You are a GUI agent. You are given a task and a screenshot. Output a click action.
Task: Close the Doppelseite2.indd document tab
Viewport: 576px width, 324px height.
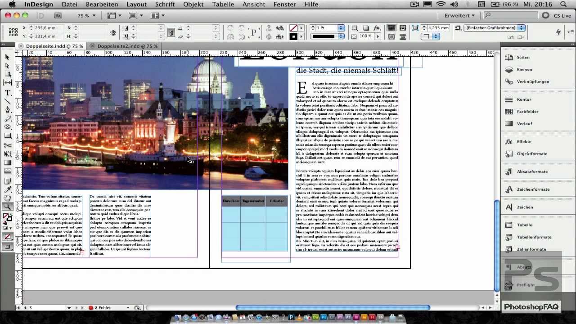(92, 46)
